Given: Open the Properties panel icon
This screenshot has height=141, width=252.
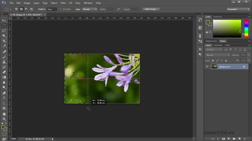Looking at the screenshot, I should 200,27.
